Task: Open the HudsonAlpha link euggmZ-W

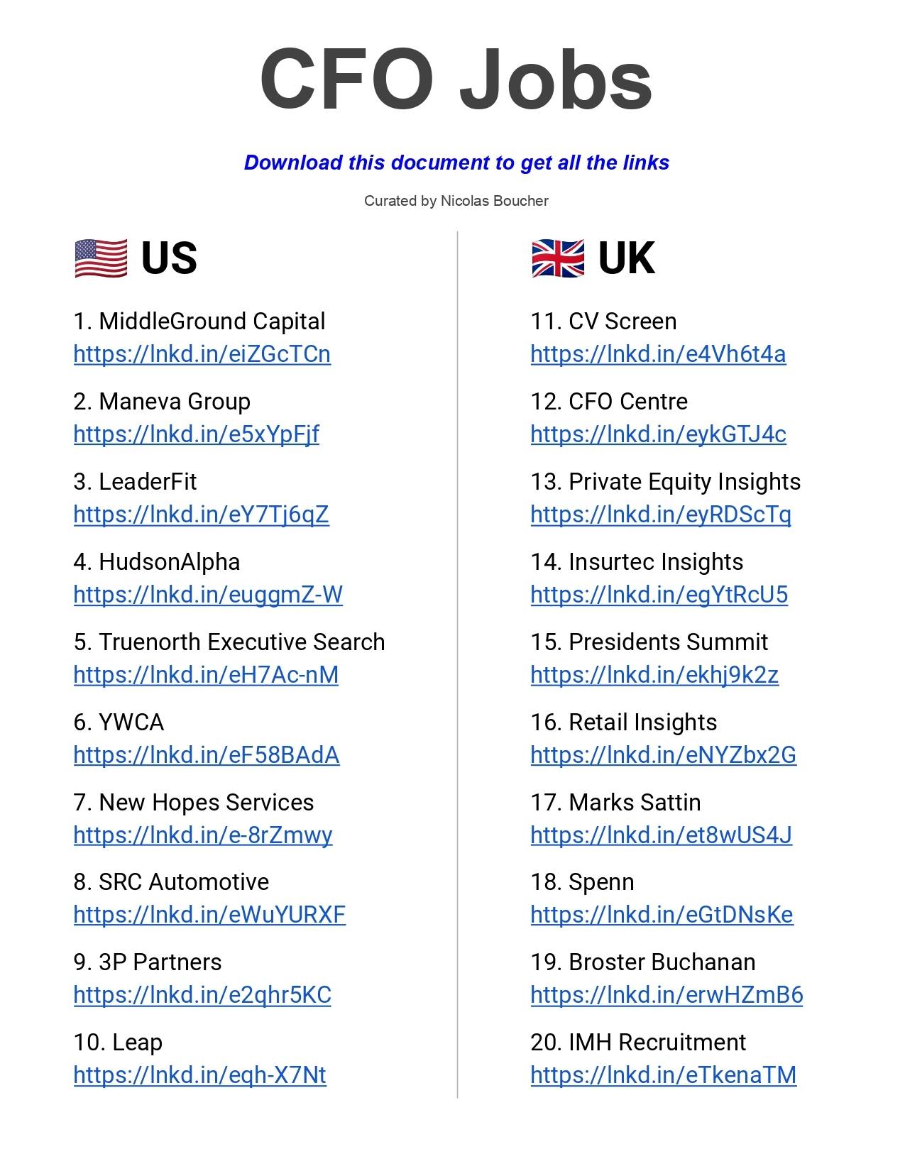Action: (x=208, y=594)
